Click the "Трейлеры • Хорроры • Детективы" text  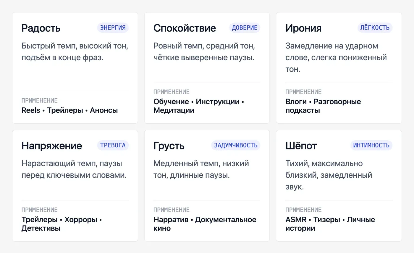point(62,224)
